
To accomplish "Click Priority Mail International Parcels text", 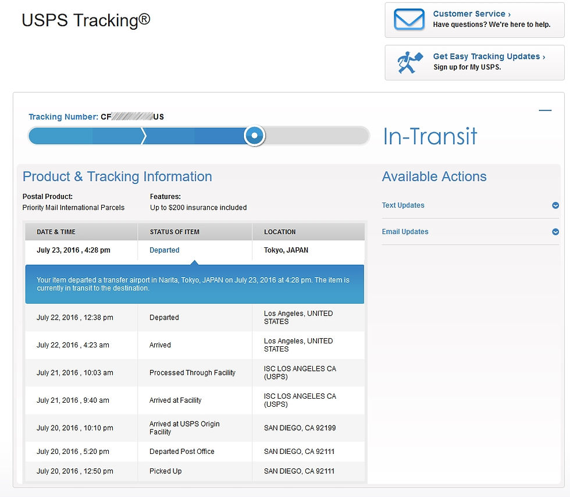I will pyautogui.click(x=73, y=207).
